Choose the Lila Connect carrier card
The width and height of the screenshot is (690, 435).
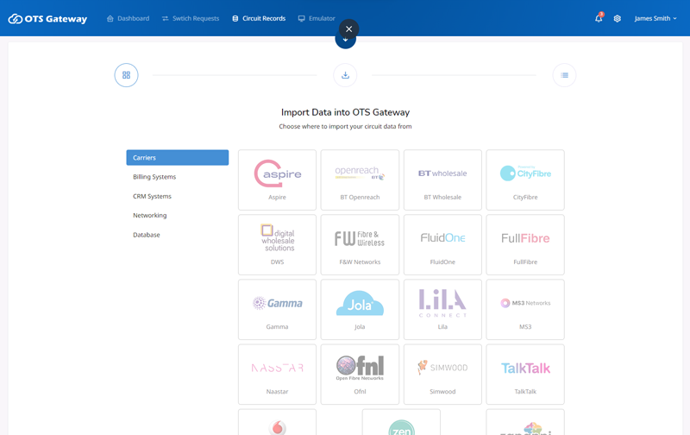(442, 310)
